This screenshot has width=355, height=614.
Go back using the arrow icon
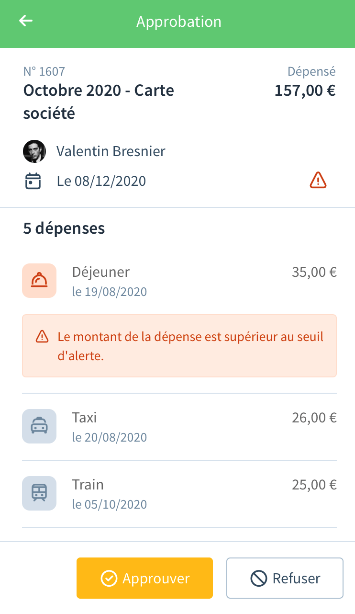click(26, 21)
